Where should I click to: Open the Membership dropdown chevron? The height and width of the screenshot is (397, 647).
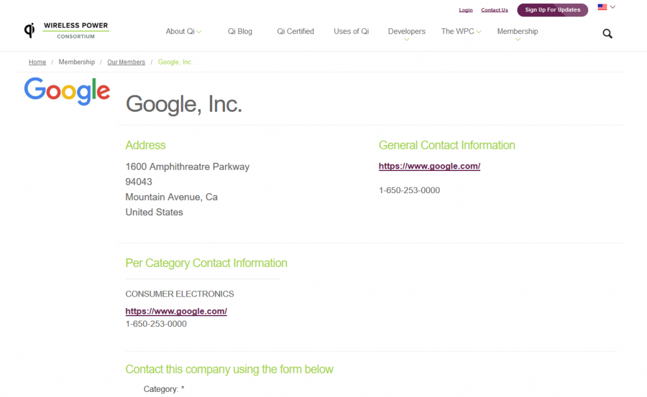[x=517, y=40]
